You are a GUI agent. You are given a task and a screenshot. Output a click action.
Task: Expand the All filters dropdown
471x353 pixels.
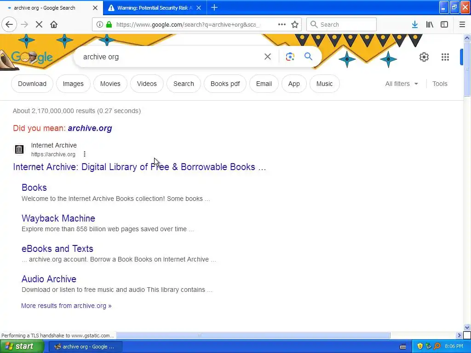tap(402, 84)
